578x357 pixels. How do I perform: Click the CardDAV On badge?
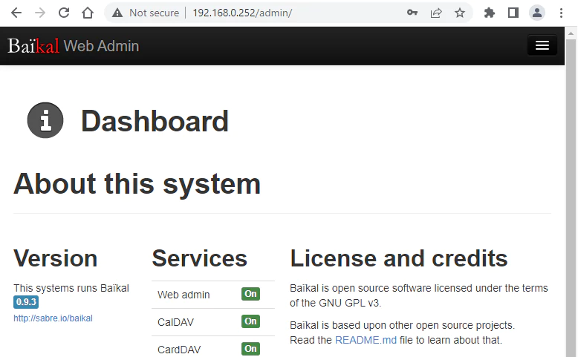(250, 349)
